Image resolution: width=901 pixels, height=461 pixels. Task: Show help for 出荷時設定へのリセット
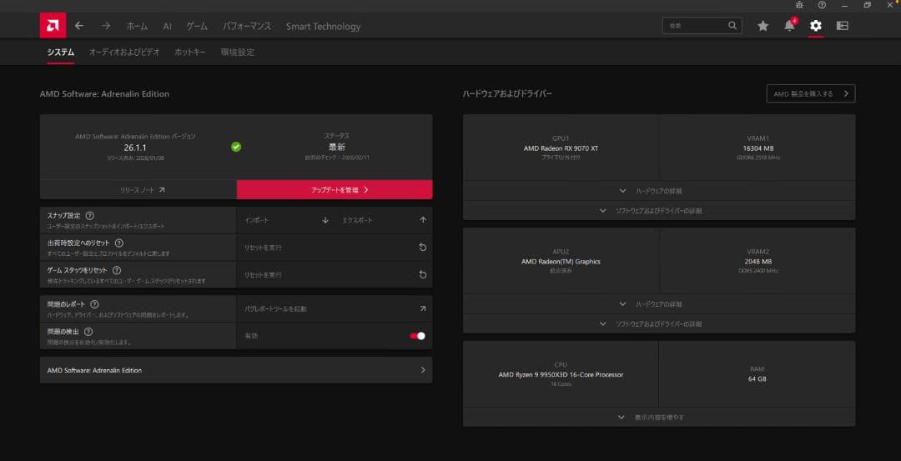pyautogui.click(x=119, y=243)
